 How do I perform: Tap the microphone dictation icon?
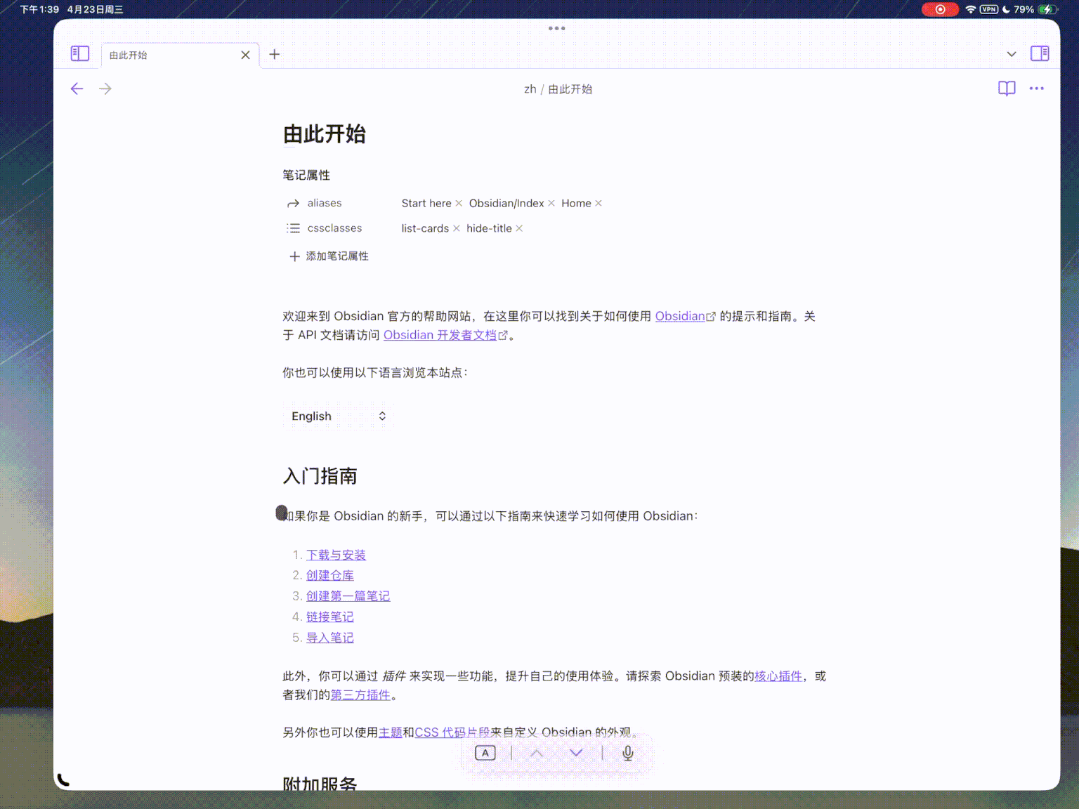(628, 753)
